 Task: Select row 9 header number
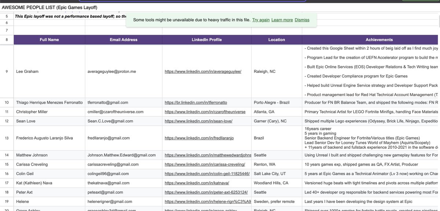(x=7, y=71)
